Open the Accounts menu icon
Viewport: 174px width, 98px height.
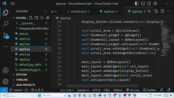point(5,70)
